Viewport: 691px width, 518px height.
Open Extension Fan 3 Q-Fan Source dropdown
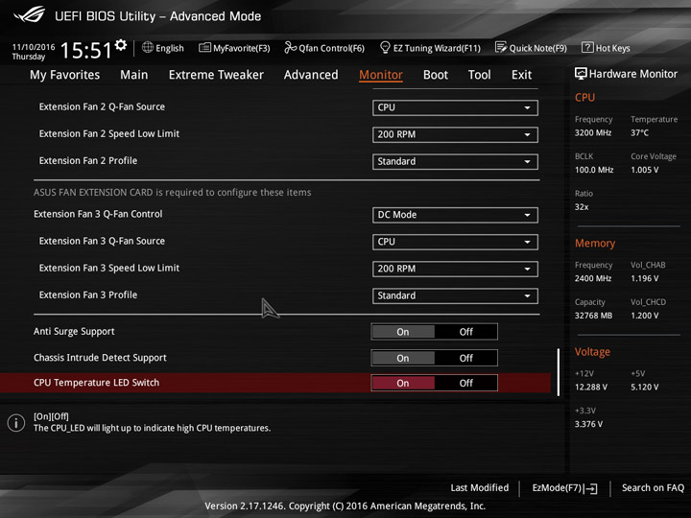click(455, 242)
